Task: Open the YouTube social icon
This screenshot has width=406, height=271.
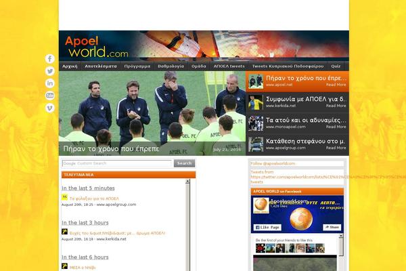Action: 49,96
